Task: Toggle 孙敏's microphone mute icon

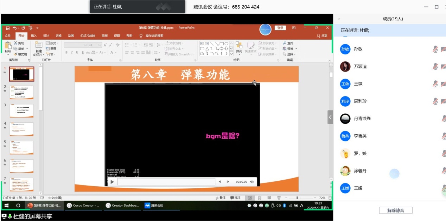Action: 435,49
